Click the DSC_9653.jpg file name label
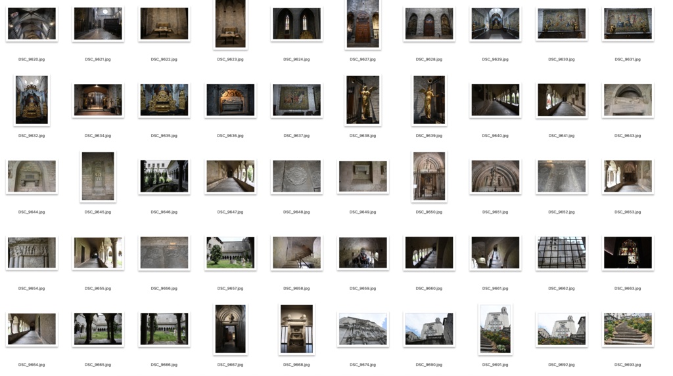Screen dimensions: 673x376 (x=628, y=212)
